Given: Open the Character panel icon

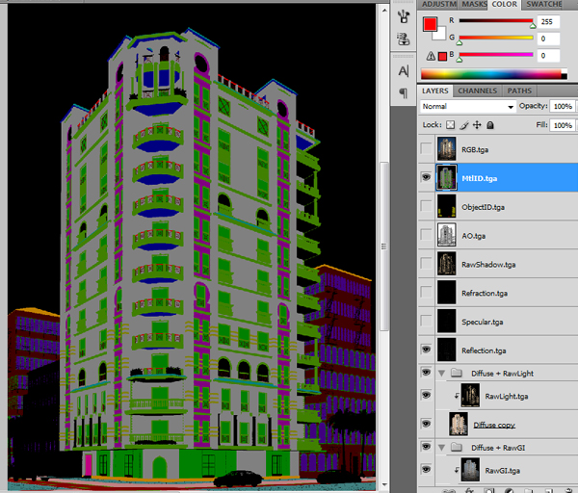Looking at the screenshot, I should [x=404, y=71].
